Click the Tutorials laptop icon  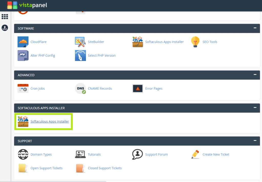tap(80, 154)
